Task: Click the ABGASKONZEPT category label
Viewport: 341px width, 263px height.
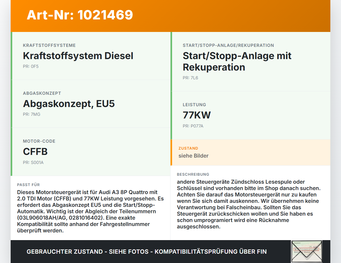Action: click(42, 93)
